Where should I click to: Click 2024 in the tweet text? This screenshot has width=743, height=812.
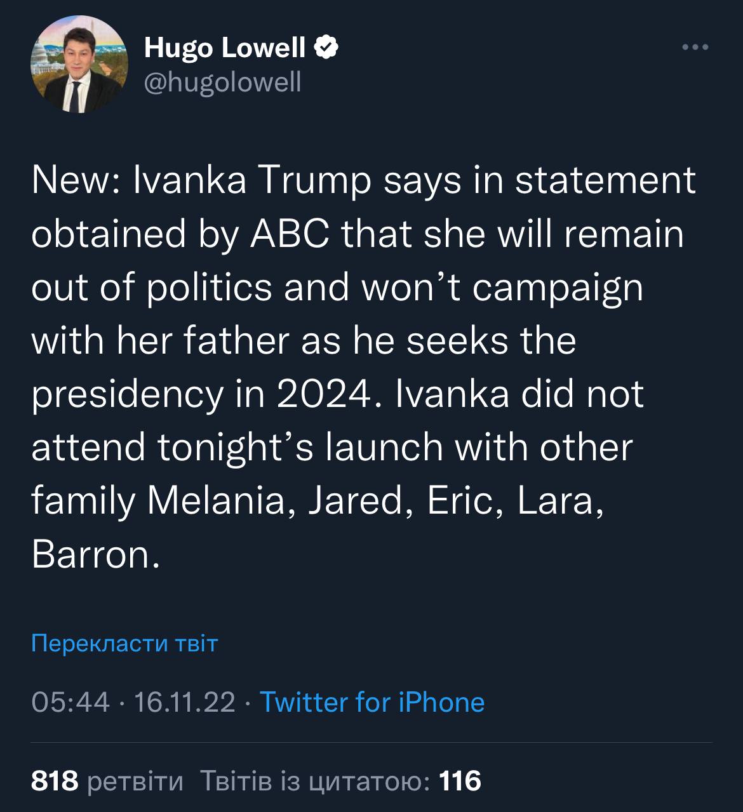click(x=323, y=395)
